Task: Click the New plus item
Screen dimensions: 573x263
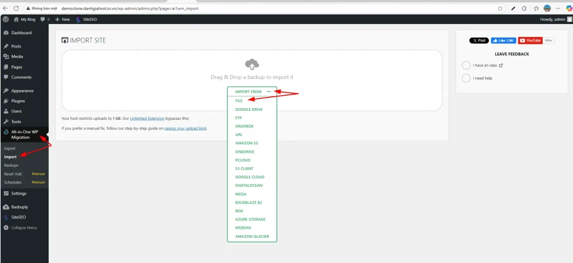Action: pos(63,20)
